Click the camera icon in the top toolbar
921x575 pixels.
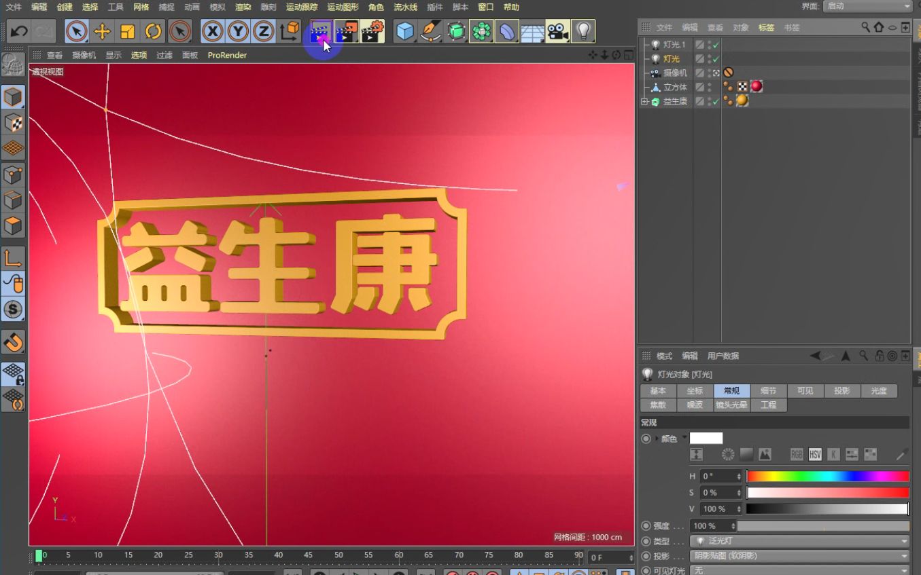(557, 31)
